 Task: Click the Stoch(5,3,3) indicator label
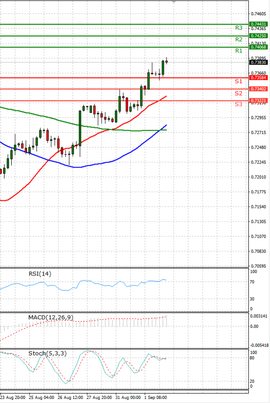click(x=47, y=354)
